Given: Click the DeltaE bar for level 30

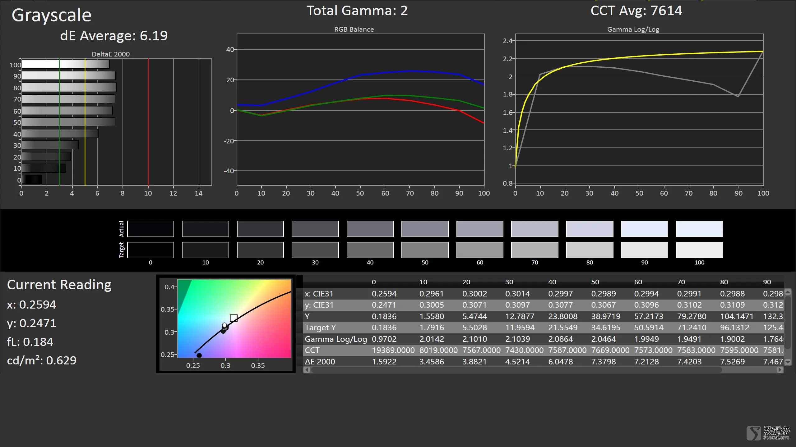Looking at the screenshot, I should coord(50,145).
